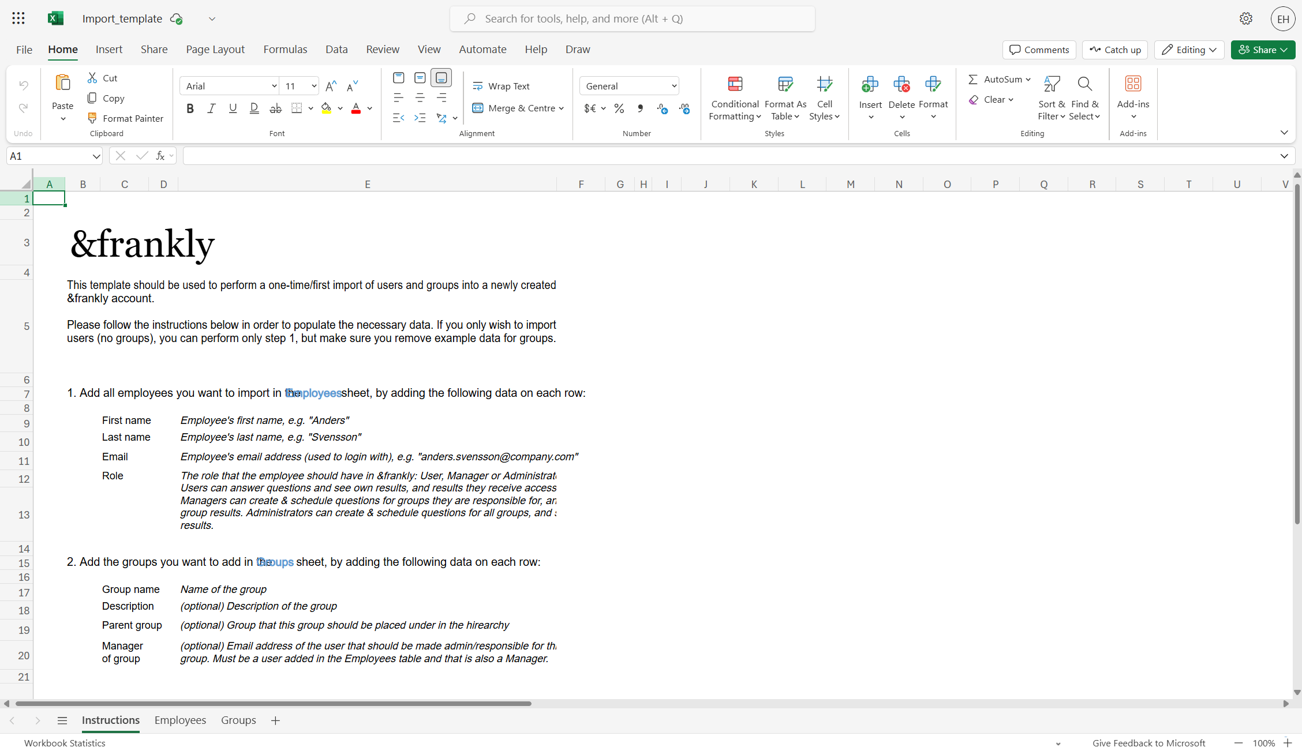Click the Excel logo icon
The width and height of the screenshot is (1302, 751).
pos(55,18)
